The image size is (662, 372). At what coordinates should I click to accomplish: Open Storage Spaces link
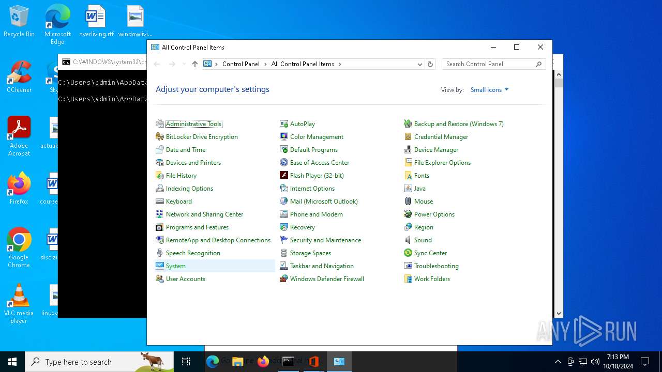pos(310,253)
